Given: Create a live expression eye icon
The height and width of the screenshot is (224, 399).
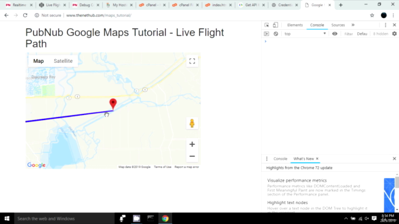Looking at the screenshot, I should [335, 34].
